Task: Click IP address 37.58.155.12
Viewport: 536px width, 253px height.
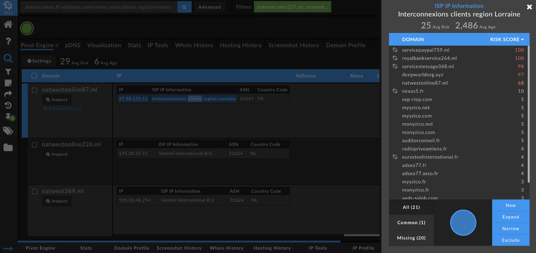Action: click(x=133, y=99)
